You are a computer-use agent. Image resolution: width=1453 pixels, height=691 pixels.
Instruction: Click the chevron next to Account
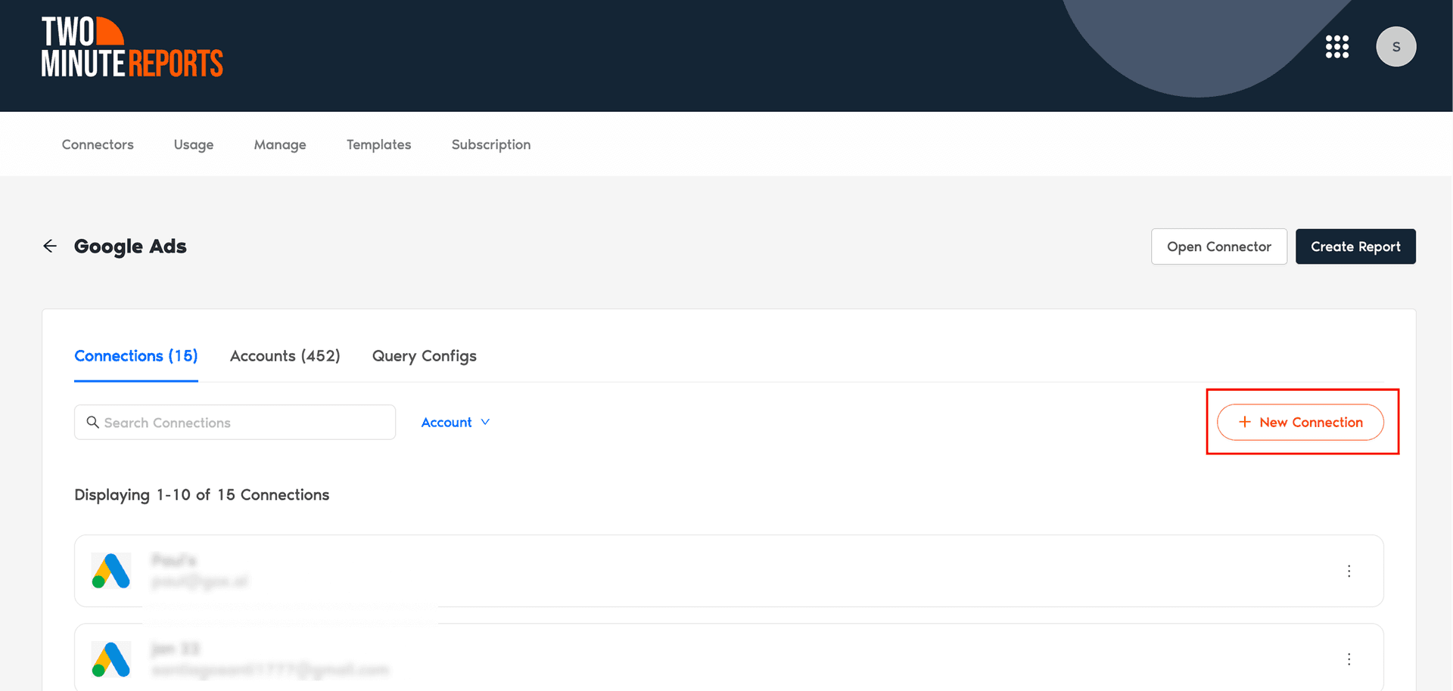point(485,422)
